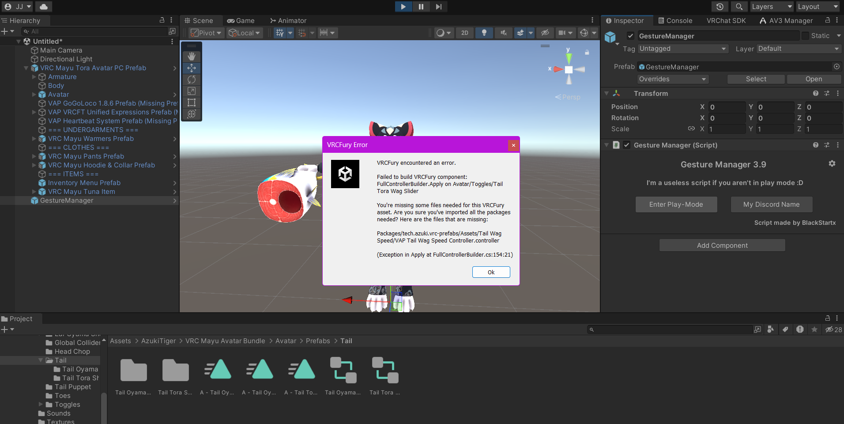Click the prefab Open button
The image size is (844, 424).
point(814,79)
